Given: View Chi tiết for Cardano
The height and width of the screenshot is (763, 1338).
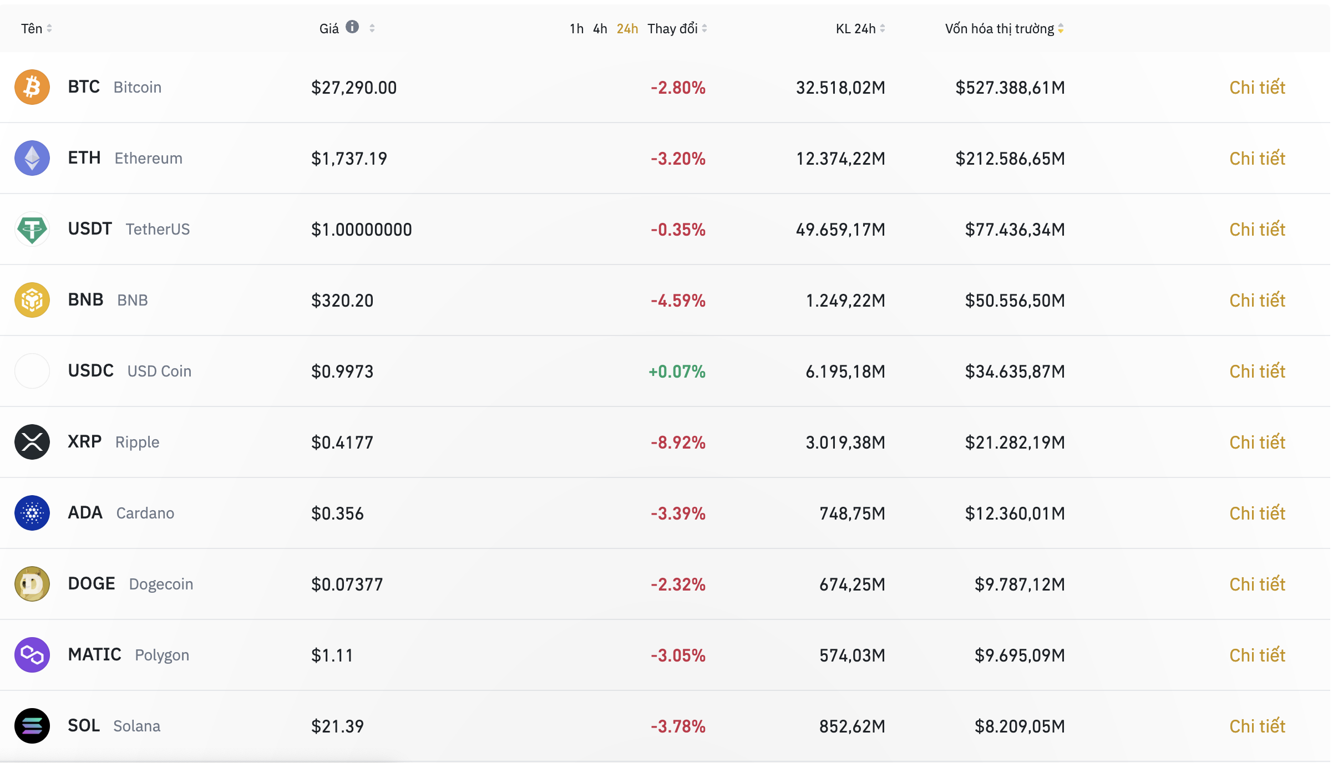Looking at the screenshot, I should coord(1257,513).
